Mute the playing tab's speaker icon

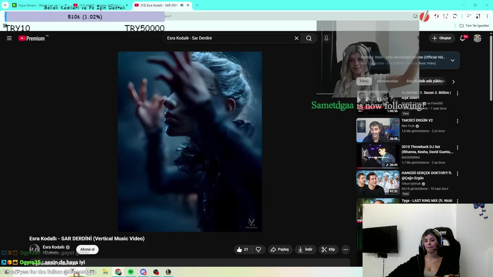pyautogui.click(x=182, y=5)
